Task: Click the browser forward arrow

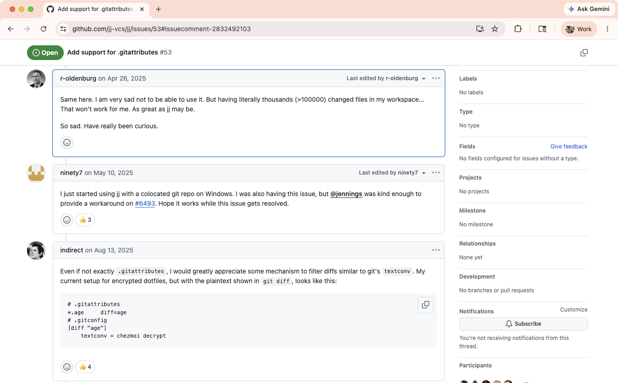Action: tap(27, 29)
